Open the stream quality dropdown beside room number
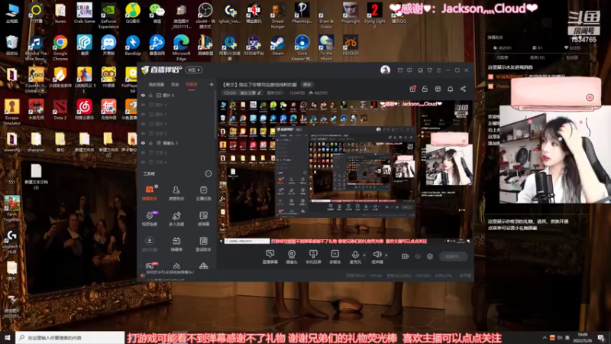Viewport: 611px width, 344px height. point(274,92)
